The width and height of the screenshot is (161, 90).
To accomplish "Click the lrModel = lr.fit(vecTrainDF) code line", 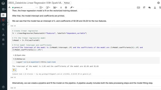I will click(26, 40).
